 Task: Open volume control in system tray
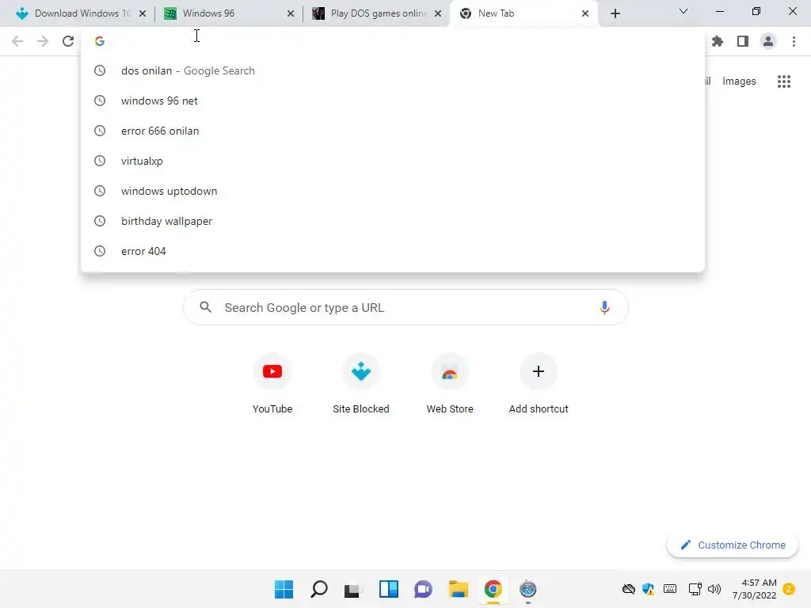714,589
